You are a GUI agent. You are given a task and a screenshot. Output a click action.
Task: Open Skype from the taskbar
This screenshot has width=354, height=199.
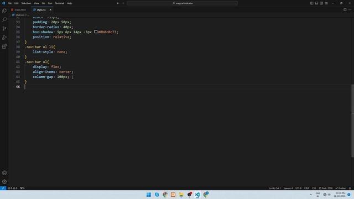click(x=157, y=195)
